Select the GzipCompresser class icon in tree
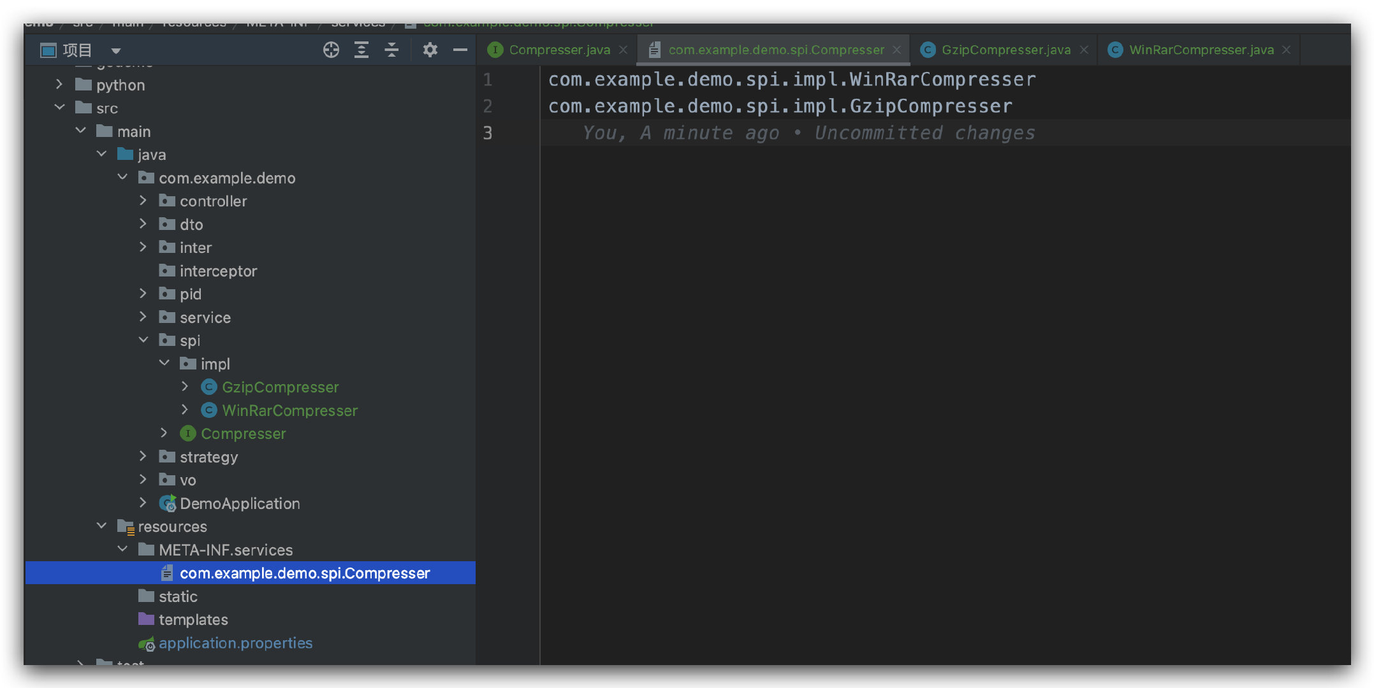 (x=208, y=387)
